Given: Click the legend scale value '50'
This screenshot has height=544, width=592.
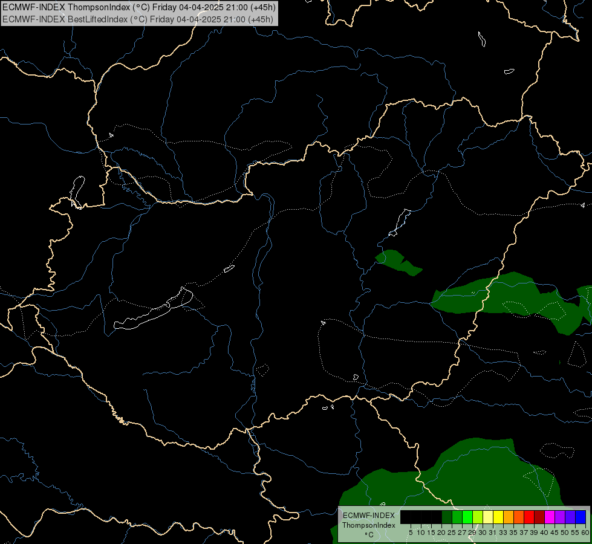Looking at the screenshot, I should tap(565, 533).
